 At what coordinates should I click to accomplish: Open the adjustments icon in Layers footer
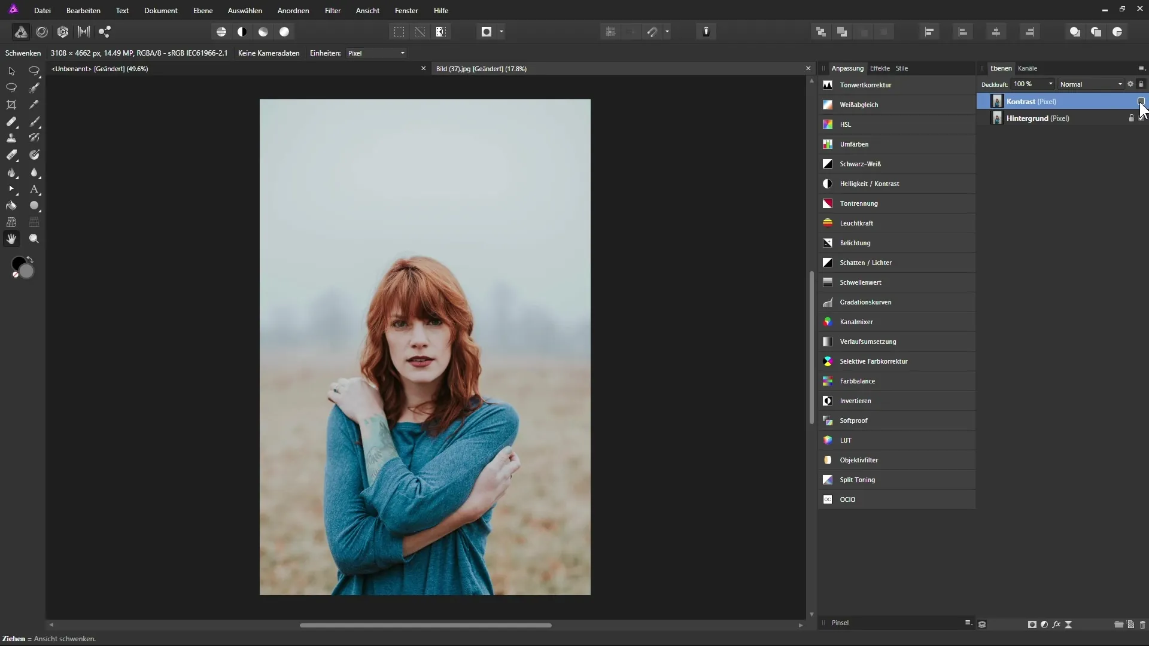1044,624
